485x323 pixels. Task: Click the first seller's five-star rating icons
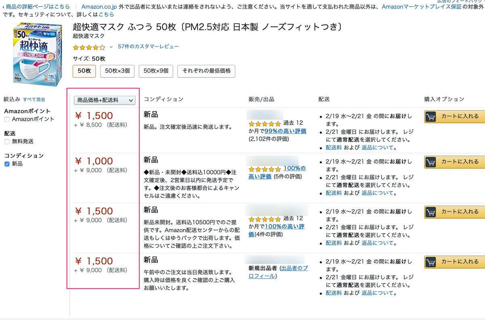point(265,123)
